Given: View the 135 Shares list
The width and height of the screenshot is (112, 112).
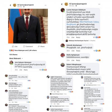Looking at the screenshot, I should [x=13, y=55].
